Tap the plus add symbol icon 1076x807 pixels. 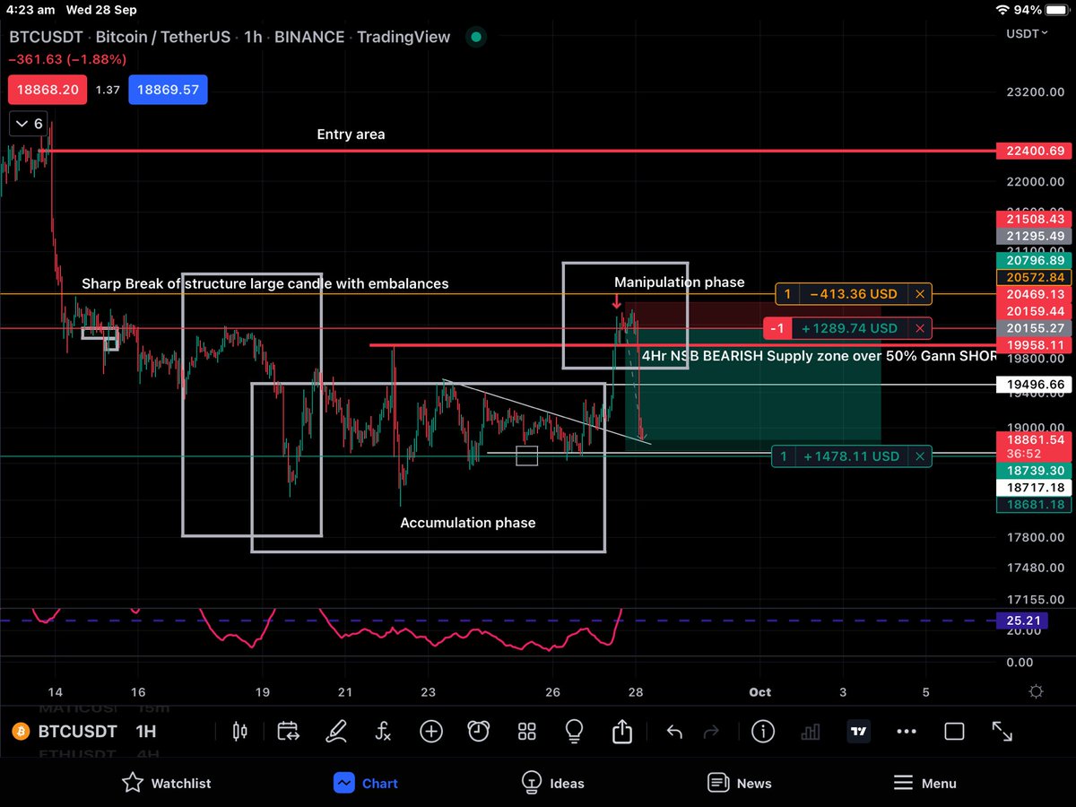[431, 732]
